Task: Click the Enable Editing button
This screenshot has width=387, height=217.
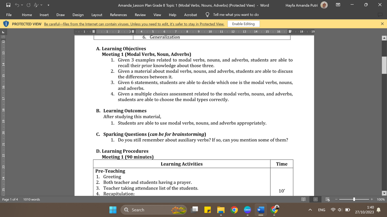Action: [244, 24]
